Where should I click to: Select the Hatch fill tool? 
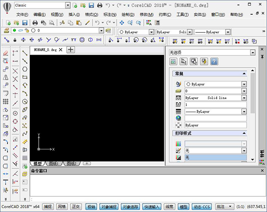coord(25,158)
